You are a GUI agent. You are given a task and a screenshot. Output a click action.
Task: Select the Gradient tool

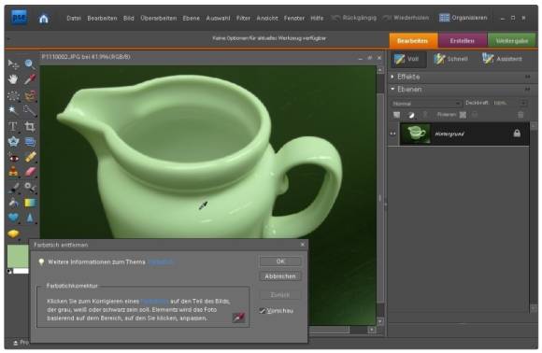(x=30, y=203)
